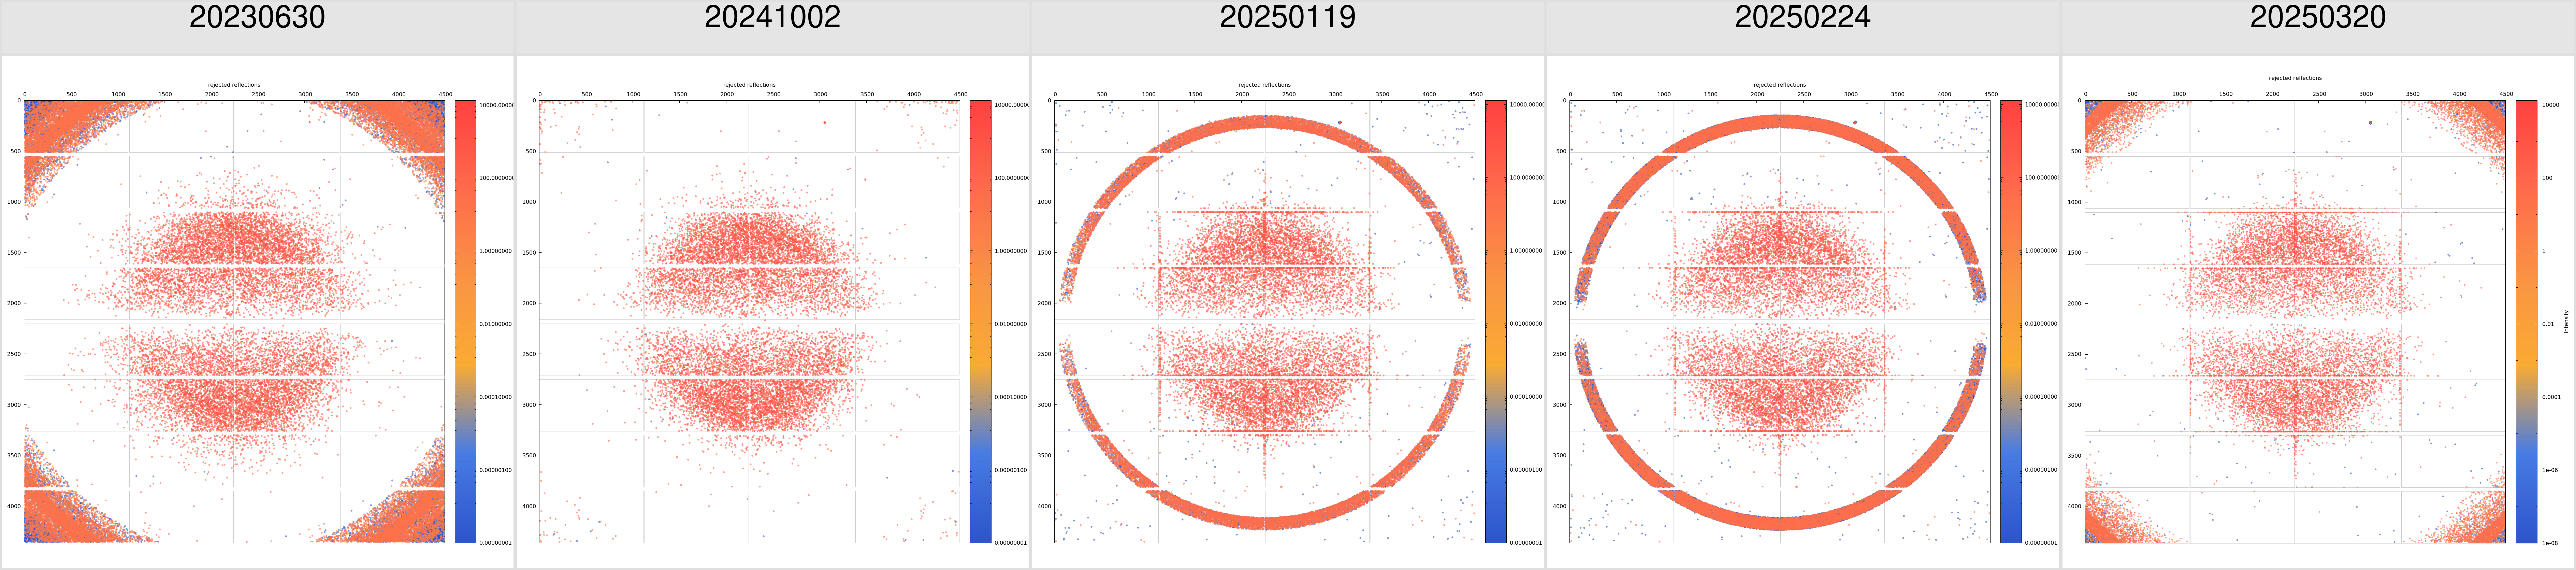
Task: Open the 20250320 rejected reflections scatter plot
Action: [2295, 321]
